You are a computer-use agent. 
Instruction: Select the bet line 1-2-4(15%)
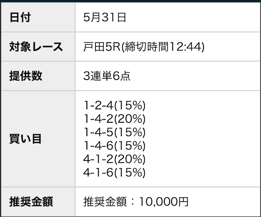pos(115,106)
